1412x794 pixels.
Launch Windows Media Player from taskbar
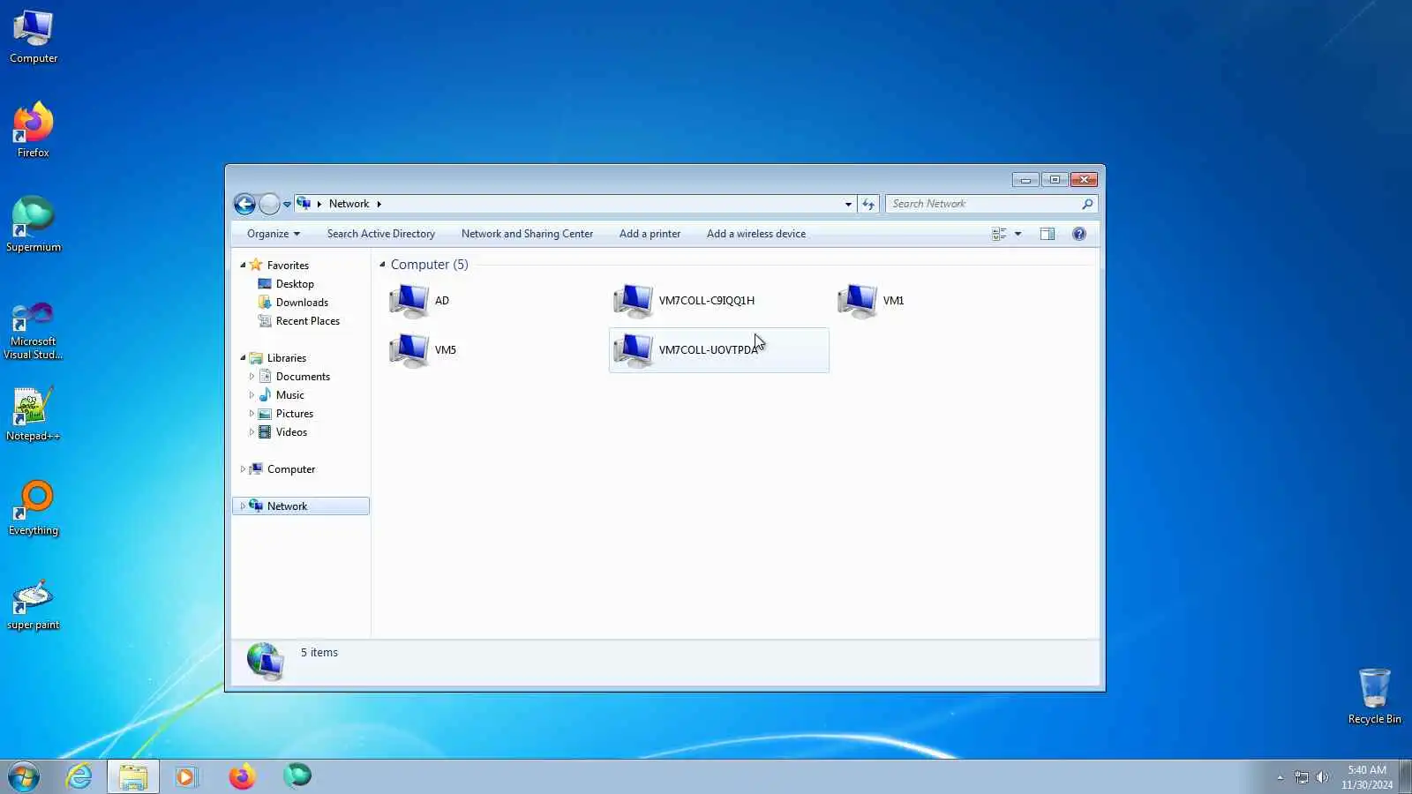[x=186, y=777]
